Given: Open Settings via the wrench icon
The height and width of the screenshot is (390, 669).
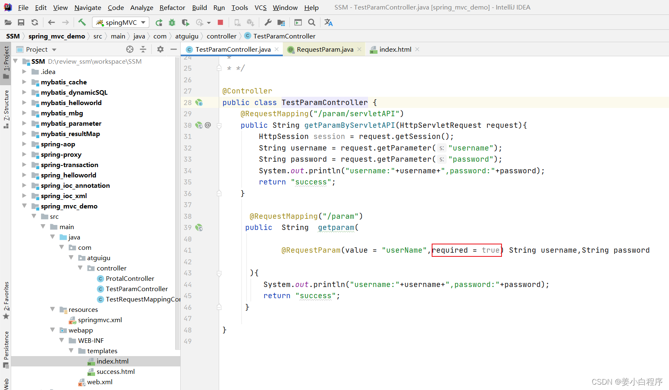Looking at the screenshot, I should (268, 22).
